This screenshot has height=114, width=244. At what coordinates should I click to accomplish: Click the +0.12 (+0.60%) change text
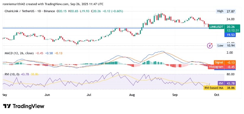pyautogui.click(x=113, y=11)
